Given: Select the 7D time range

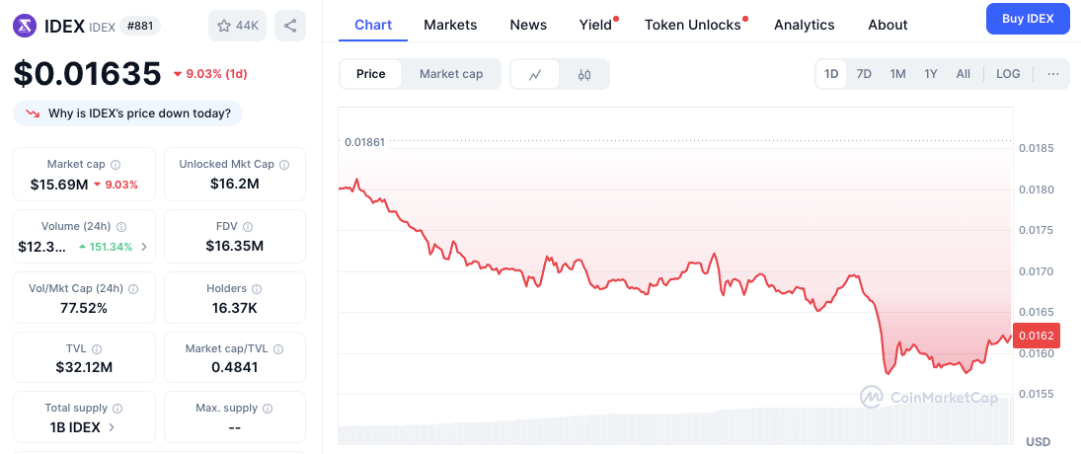Looking at the screenshot, I should pyautogui.click(x=864, y=74).
